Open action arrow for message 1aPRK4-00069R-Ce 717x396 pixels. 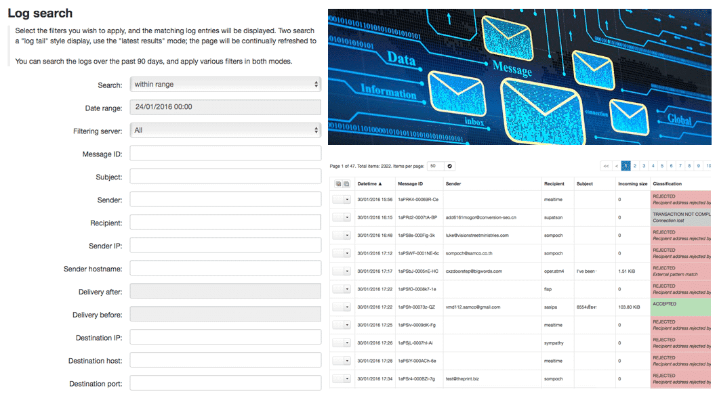(347, 200)
